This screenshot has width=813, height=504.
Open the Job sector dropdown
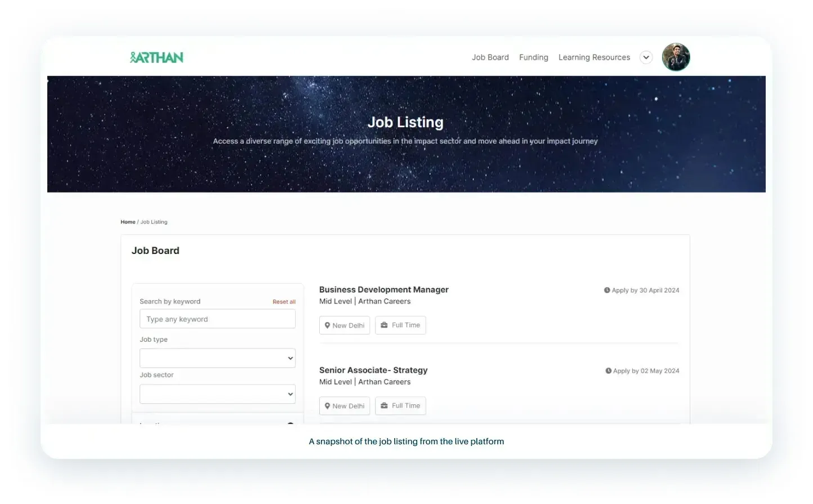pos(217,394)
